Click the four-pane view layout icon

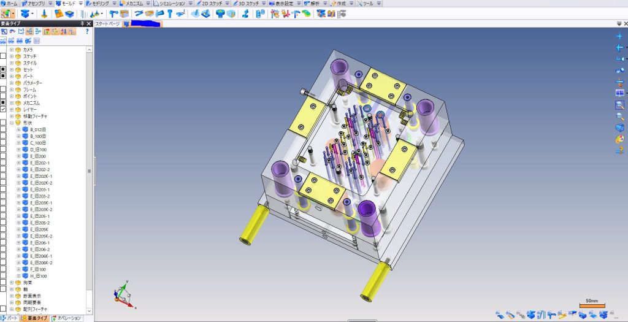click(619, 93)
